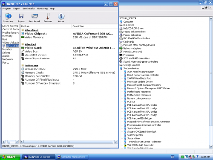This screenshot has height=160, width=213.
Task: Click the Network adapters icon
Action: point(121,48)
